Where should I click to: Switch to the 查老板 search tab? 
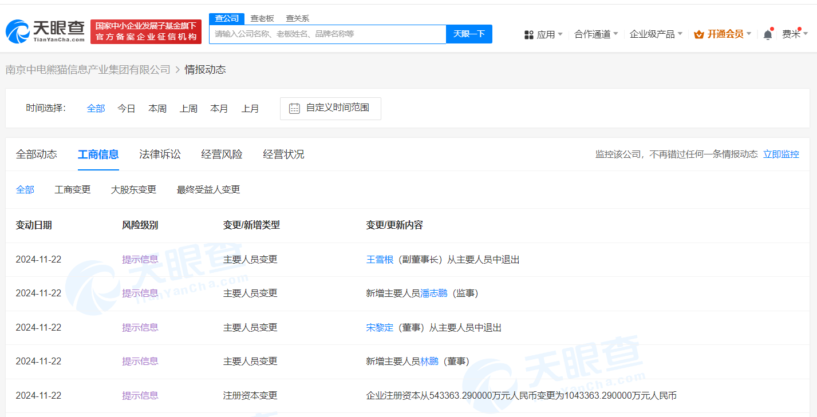(x=262, y=18)
